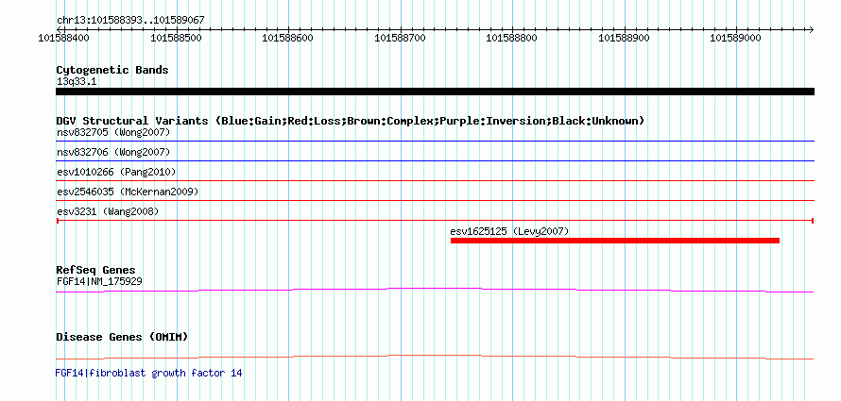Click the Disease Genes (OMIM) track title
The width and height of the screenshot is (841, 401).
(x=122, y=337)
